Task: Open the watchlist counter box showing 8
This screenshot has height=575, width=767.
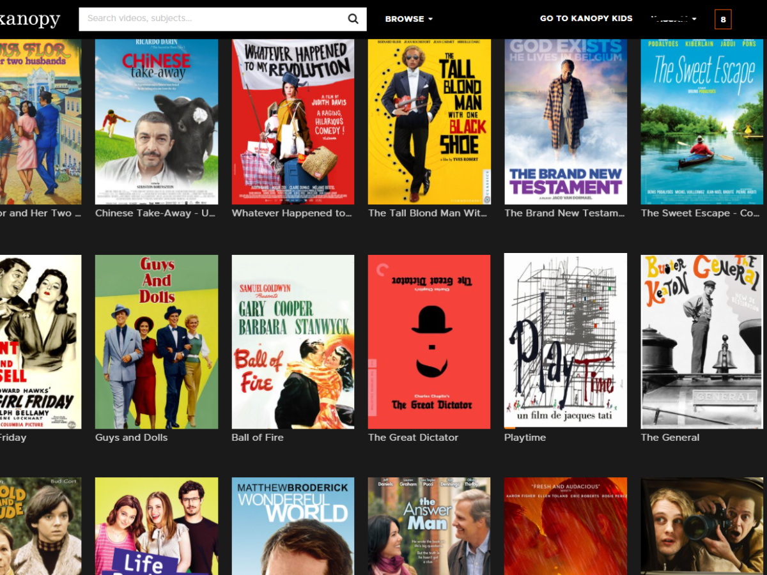Action: pyautogui.click(x=723, y=19)
